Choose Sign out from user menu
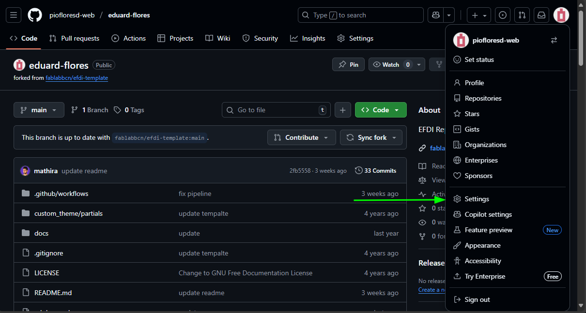Screen dimensions: 586x313 (x=477, y=299)
